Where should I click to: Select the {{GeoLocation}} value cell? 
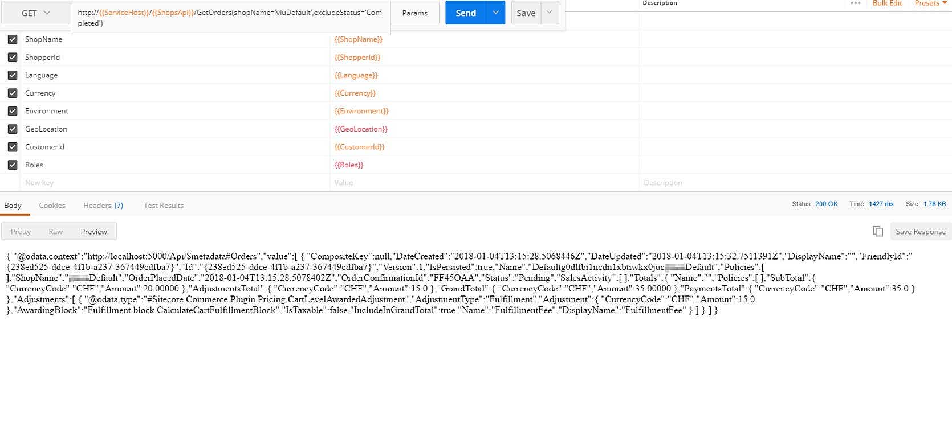(485, 129)
